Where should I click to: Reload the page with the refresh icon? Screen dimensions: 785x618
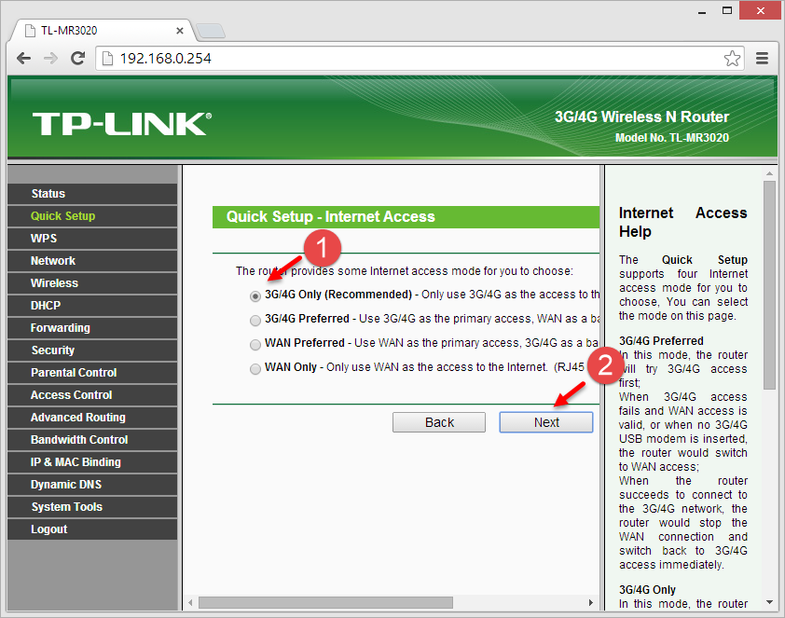78,58
